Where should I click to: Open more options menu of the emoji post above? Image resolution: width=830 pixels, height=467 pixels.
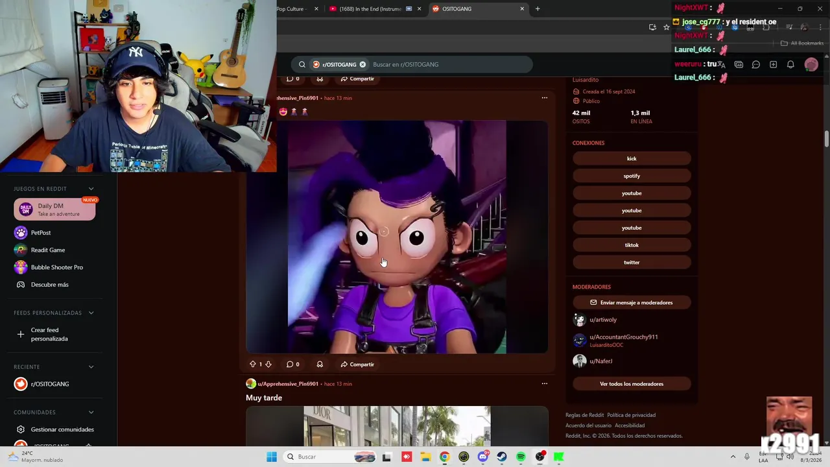click(x=545, y=98)
